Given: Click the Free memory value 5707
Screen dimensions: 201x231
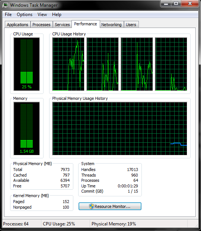Looking at the screenshot, I should pos(65,186).
